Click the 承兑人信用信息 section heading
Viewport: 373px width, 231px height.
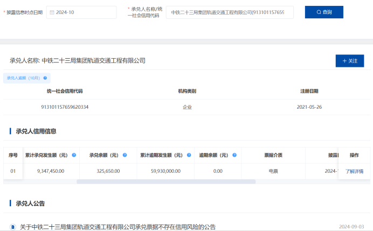point(36,131)
